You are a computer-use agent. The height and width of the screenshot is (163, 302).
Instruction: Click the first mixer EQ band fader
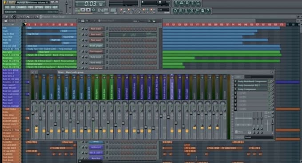click(x=254, y=118)
